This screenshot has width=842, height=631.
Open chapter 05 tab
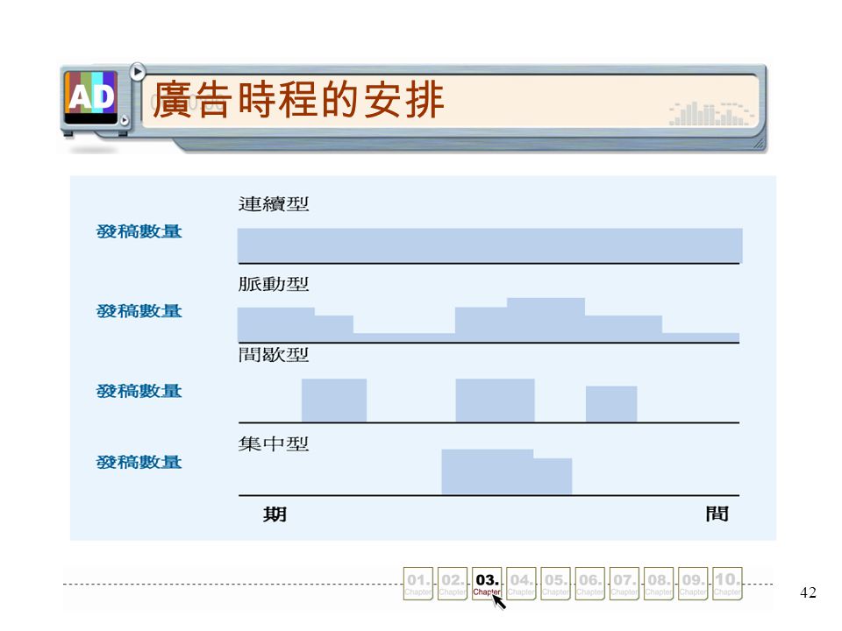click(555, 584)
